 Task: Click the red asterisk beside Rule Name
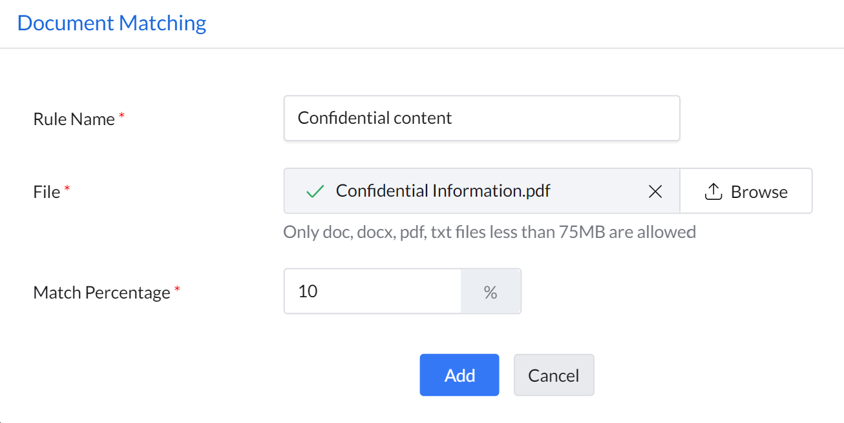click(121, 117)
